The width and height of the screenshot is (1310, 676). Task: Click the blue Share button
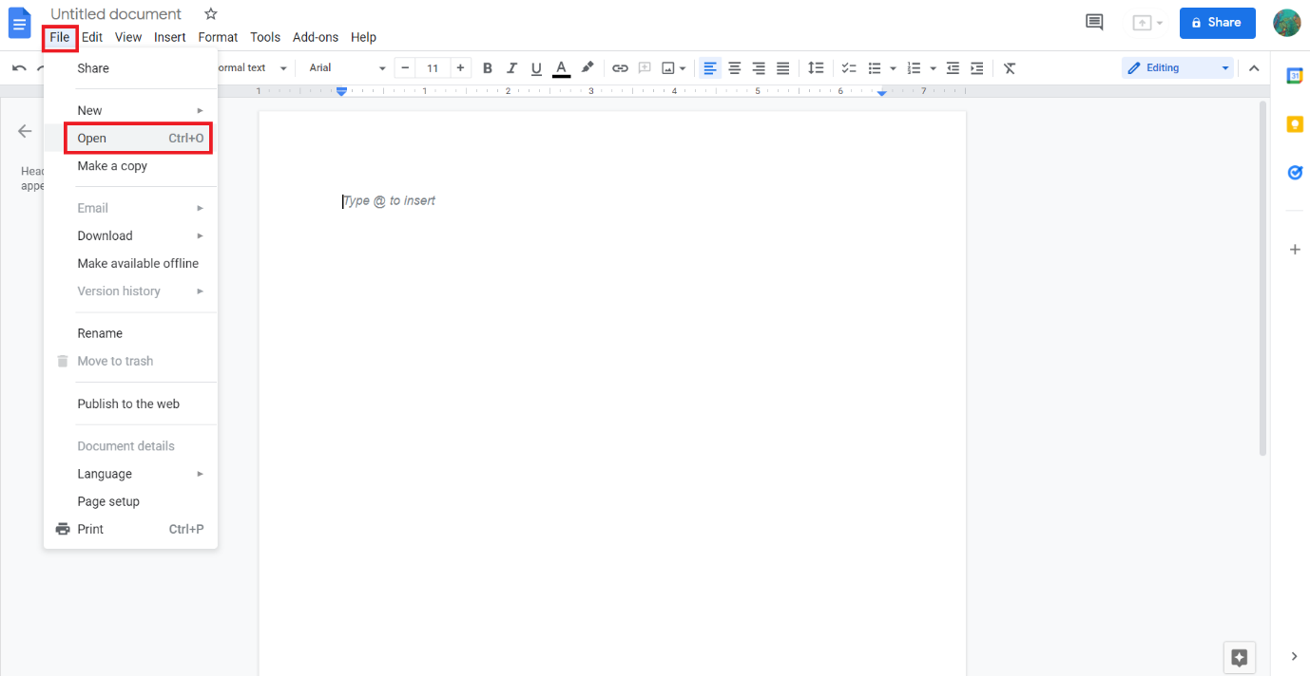[1217, 23]
